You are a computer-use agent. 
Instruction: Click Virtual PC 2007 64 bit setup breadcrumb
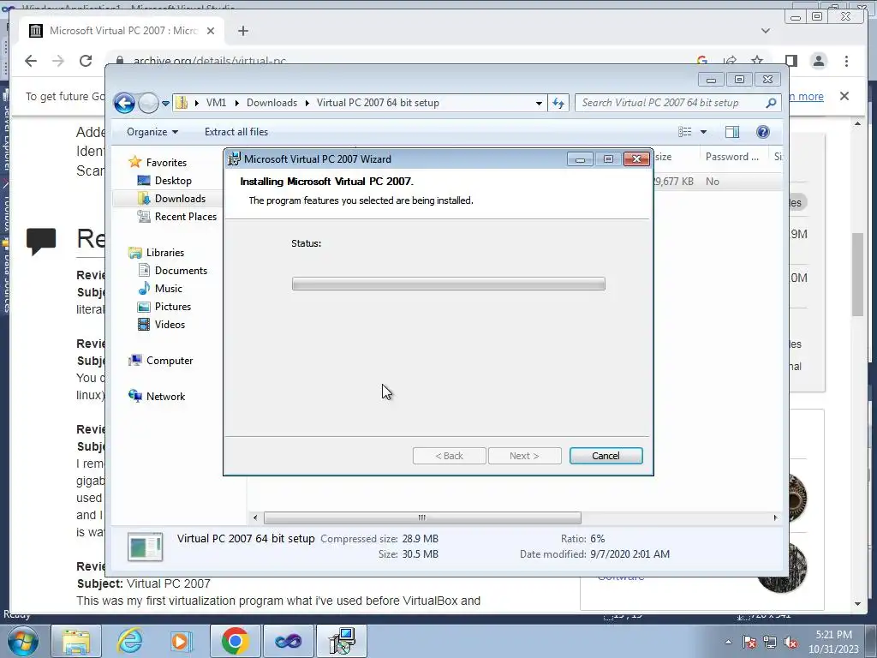(378, 103)
